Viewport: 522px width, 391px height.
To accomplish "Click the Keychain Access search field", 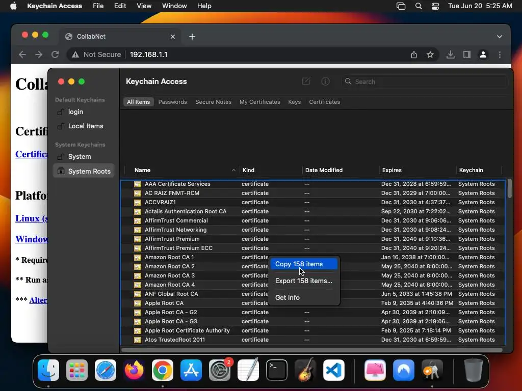I will 425,82.
